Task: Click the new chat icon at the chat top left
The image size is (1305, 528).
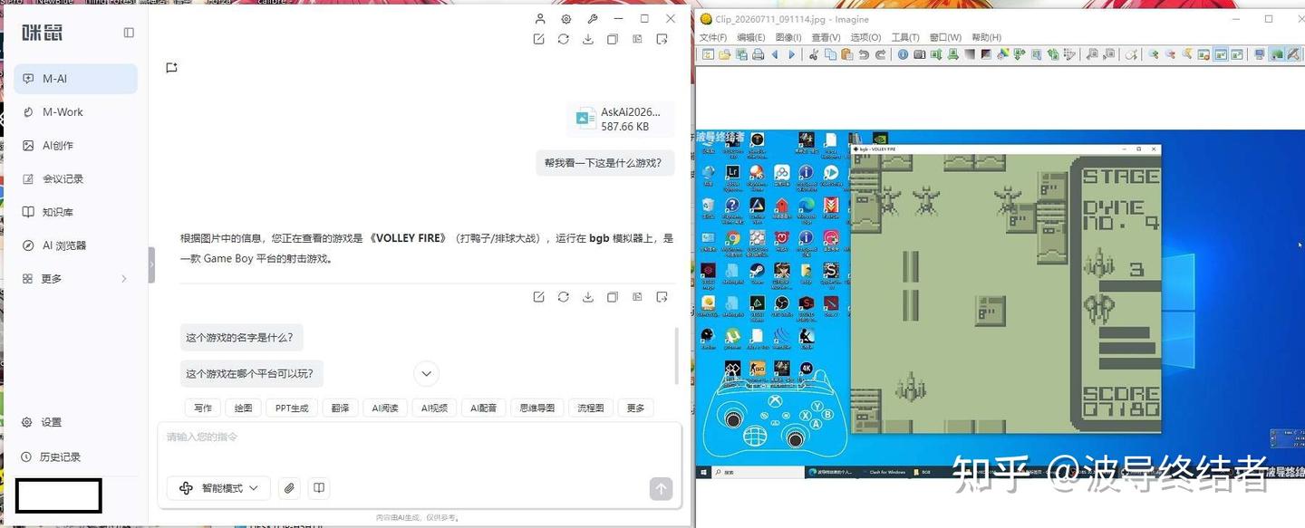Action: pyautogui.click(x=171, y=68)
